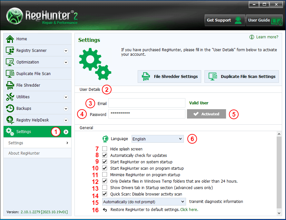Open About RegHunter submenu item

[24, 153]
